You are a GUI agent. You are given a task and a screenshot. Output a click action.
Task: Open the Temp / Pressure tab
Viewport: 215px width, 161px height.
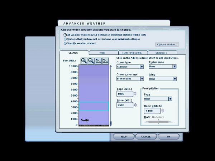tap(133, 53)
